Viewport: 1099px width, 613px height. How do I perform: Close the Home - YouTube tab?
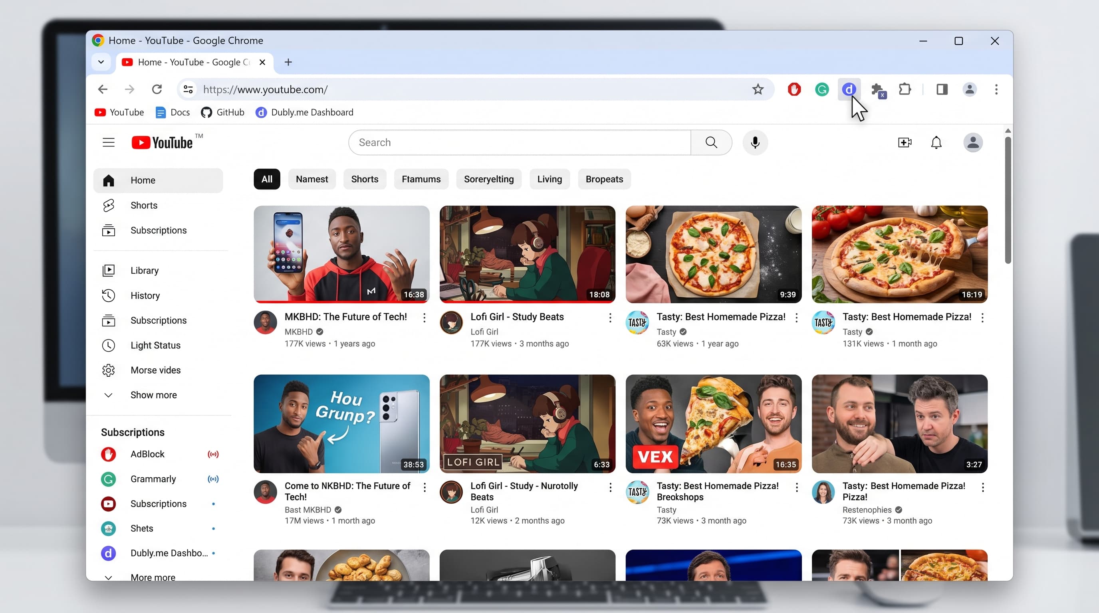[262, 62]
